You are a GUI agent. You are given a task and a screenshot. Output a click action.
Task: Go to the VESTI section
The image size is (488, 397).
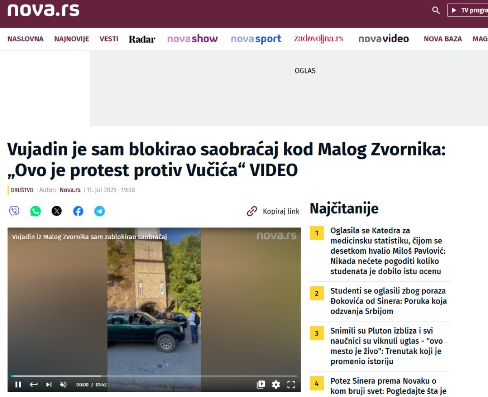[x=109, y=39]
